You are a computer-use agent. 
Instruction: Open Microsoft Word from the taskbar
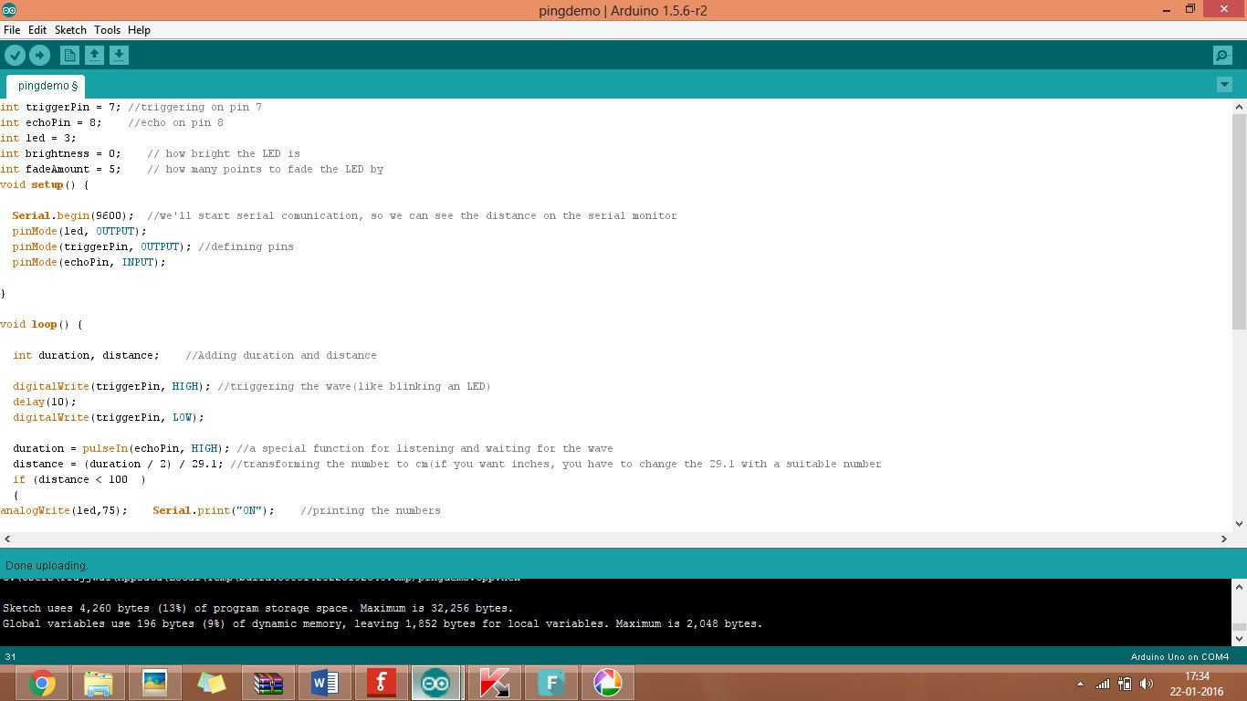click(x=324, y=682)
